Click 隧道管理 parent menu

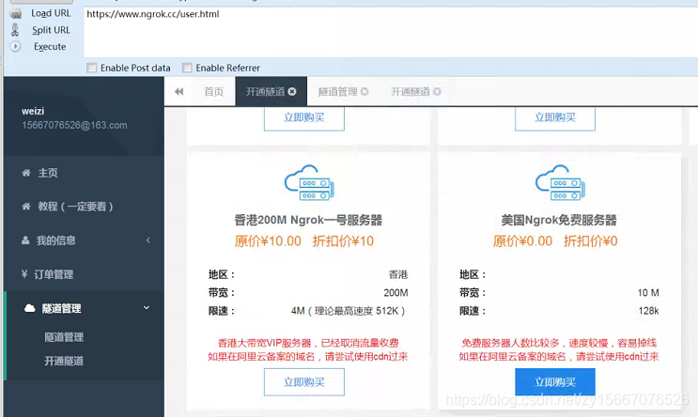(61, 308)
